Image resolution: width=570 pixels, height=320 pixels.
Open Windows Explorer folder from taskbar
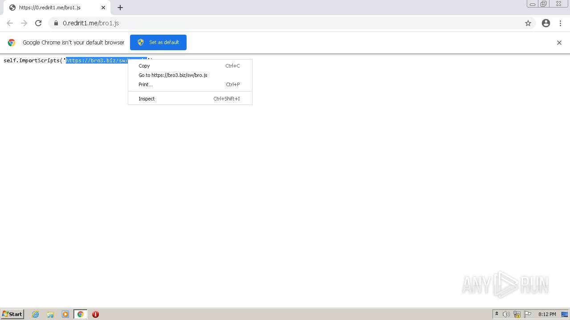click(50, 314)
